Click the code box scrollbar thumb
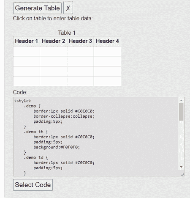 pyautogui.click(x=181, y=112)
